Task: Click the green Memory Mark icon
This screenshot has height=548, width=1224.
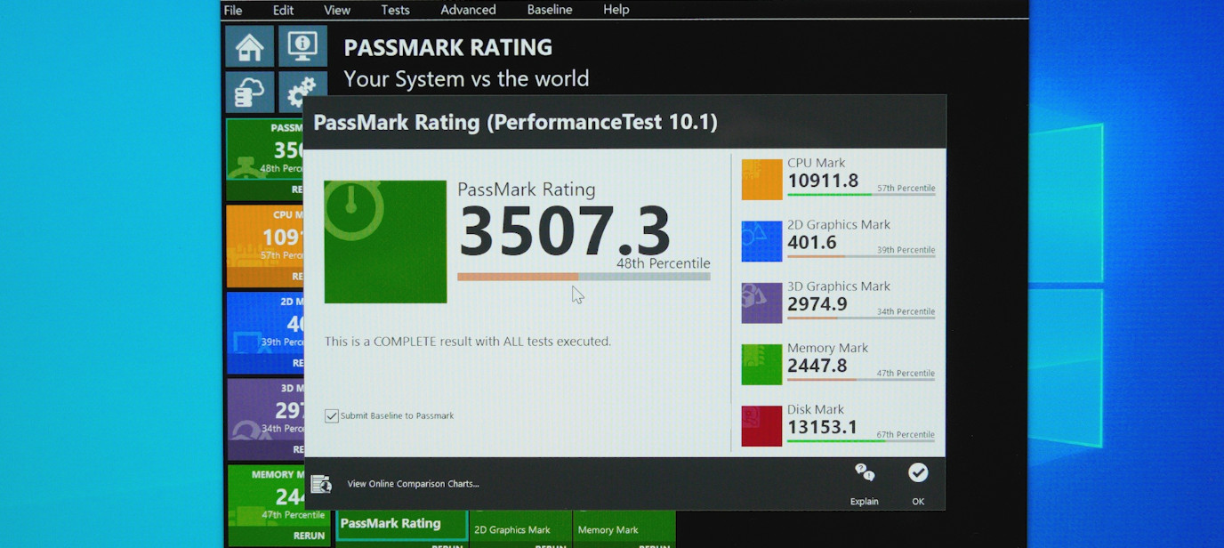Action: tap(761, 365)
